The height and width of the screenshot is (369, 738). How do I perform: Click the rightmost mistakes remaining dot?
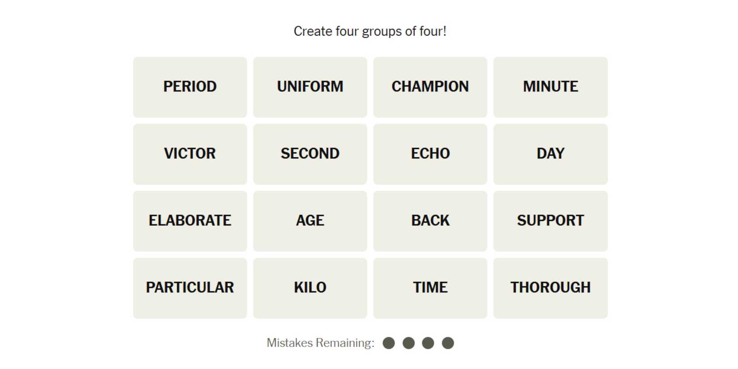click(x=448, y=343)
